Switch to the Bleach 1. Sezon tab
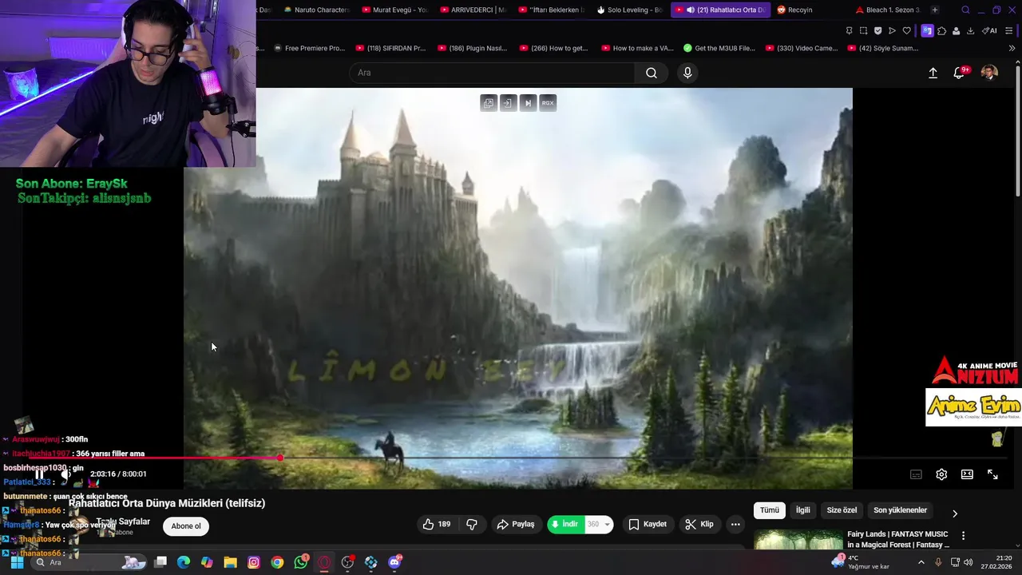 point(887,10)
